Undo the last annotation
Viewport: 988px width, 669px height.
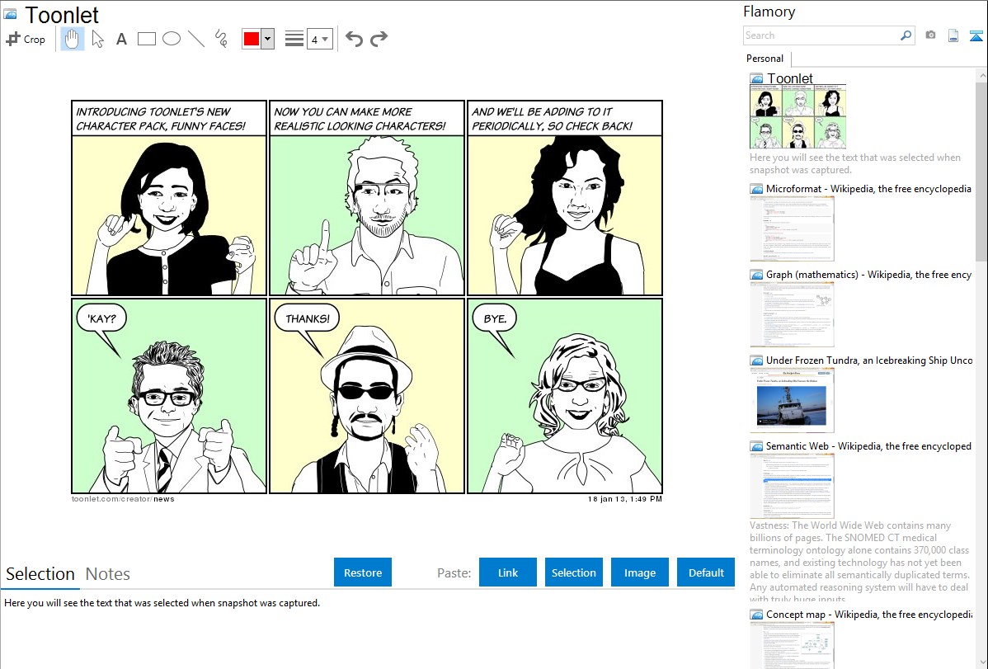(354, 39)
